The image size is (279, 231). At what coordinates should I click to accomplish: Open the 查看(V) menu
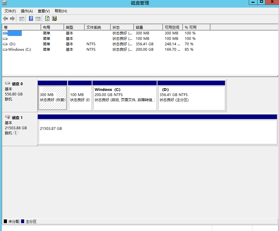click(44, 11)
